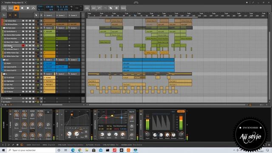The height and width of the screenshot is (153, 272).
Task: Open File Explorer from the taskbar
Action: point(87,150)
